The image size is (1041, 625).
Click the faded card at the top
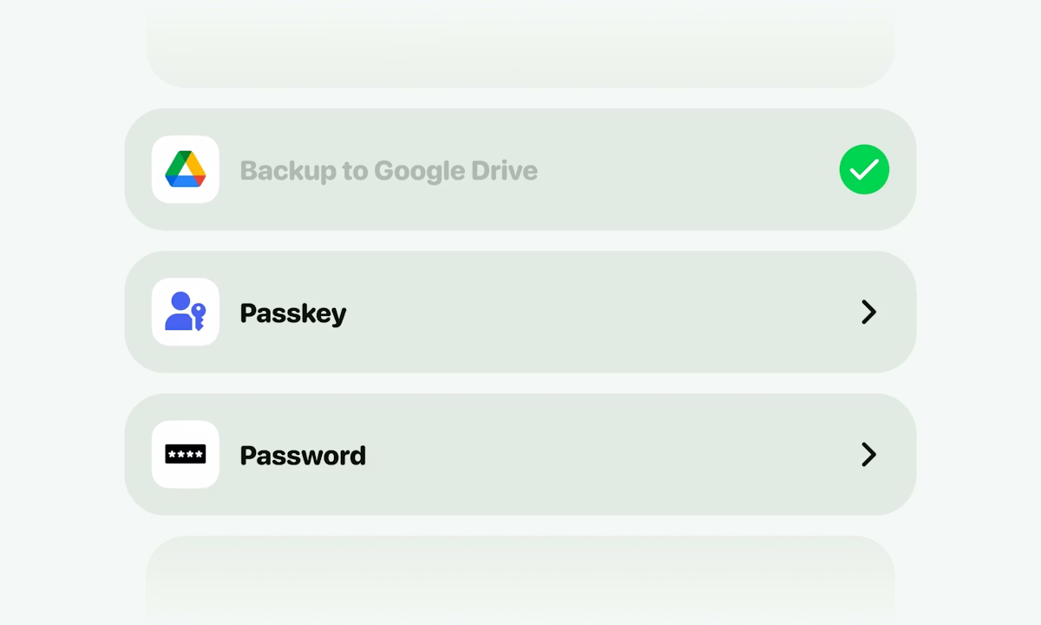point(520,43)
